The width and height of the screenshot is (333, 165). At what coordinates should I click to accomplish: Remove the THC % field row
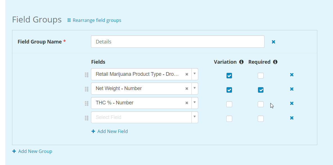291,103
